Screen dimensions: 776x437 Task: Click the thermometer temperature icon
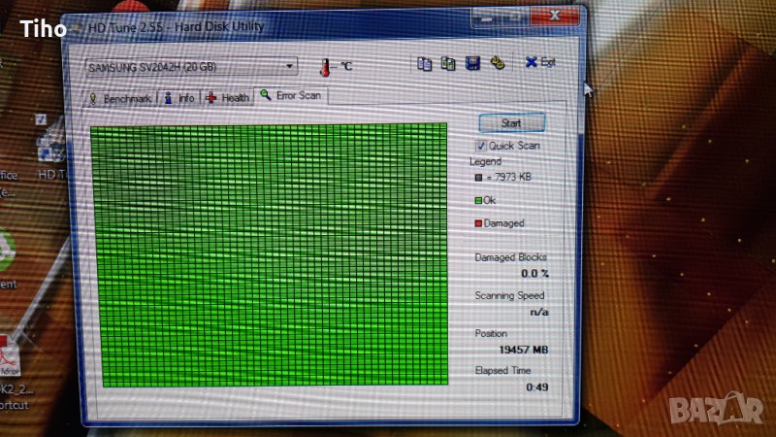[x=326, y=66]
